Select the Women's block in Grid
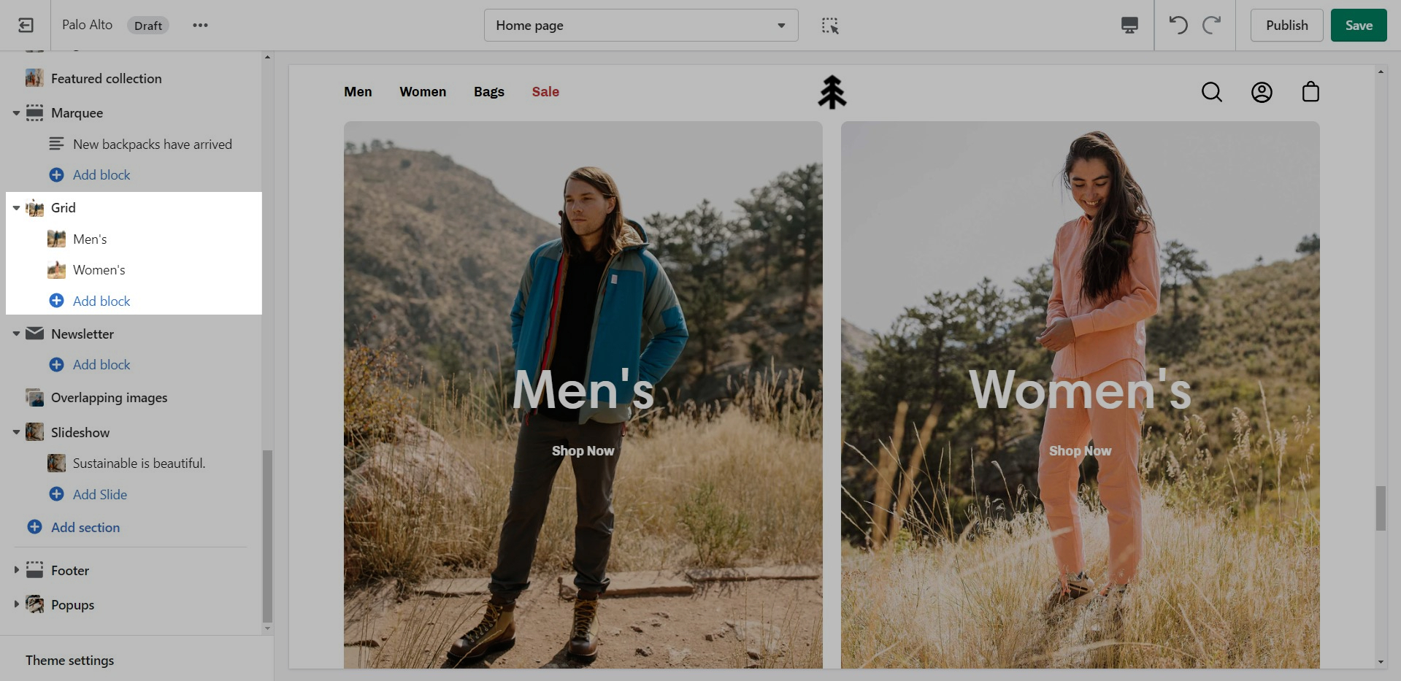This screenshot has width=1401, height=681. point(99,270)
